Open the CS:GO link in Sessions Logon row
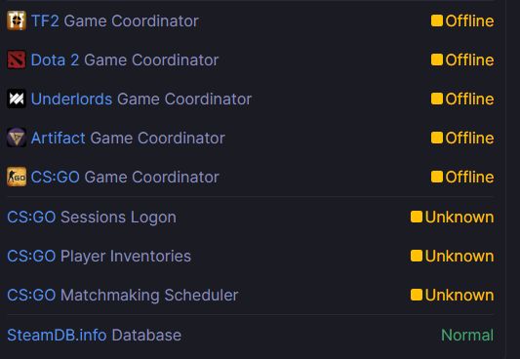This screenshot has height=359, width=520. (x=31, y=218)
